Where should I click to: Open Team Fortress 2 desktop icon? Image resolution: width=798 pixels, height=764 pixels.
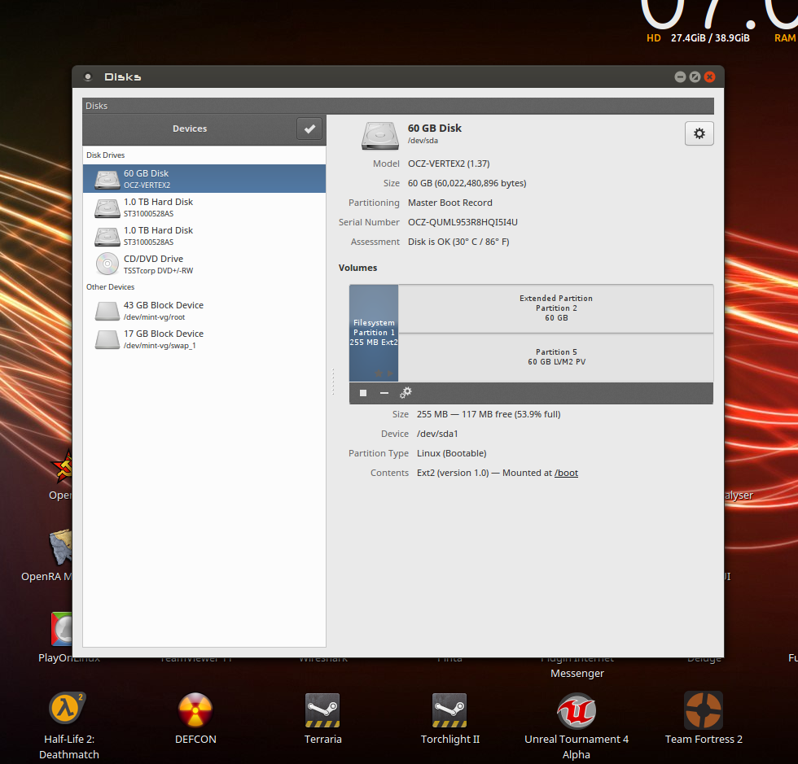coord(704,710)
